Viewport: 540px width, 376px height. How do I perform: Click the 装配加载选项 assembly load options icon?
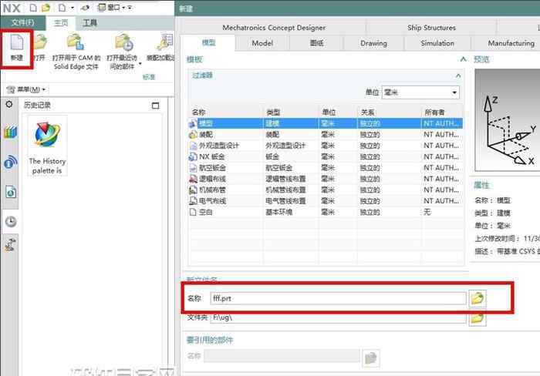165,42
